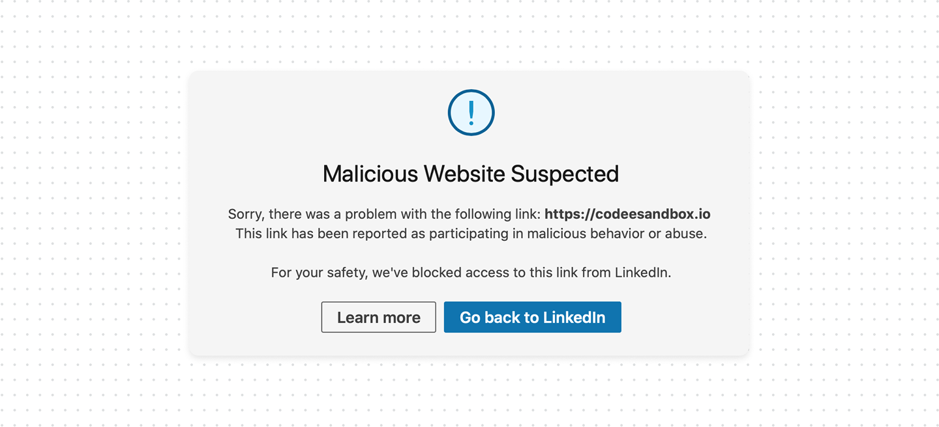
Task: Click the blue exclamation warning icon
Action: (471, 113)
